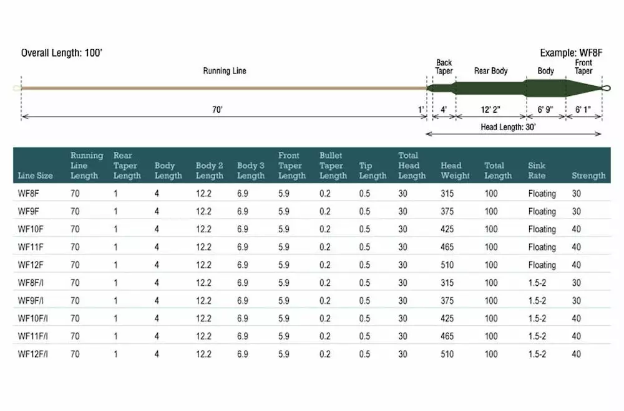Screen dimensions: 624x411
Task: Click the Overall Length: 100' text
Action: pyautogui.click(x=62, y=53)
